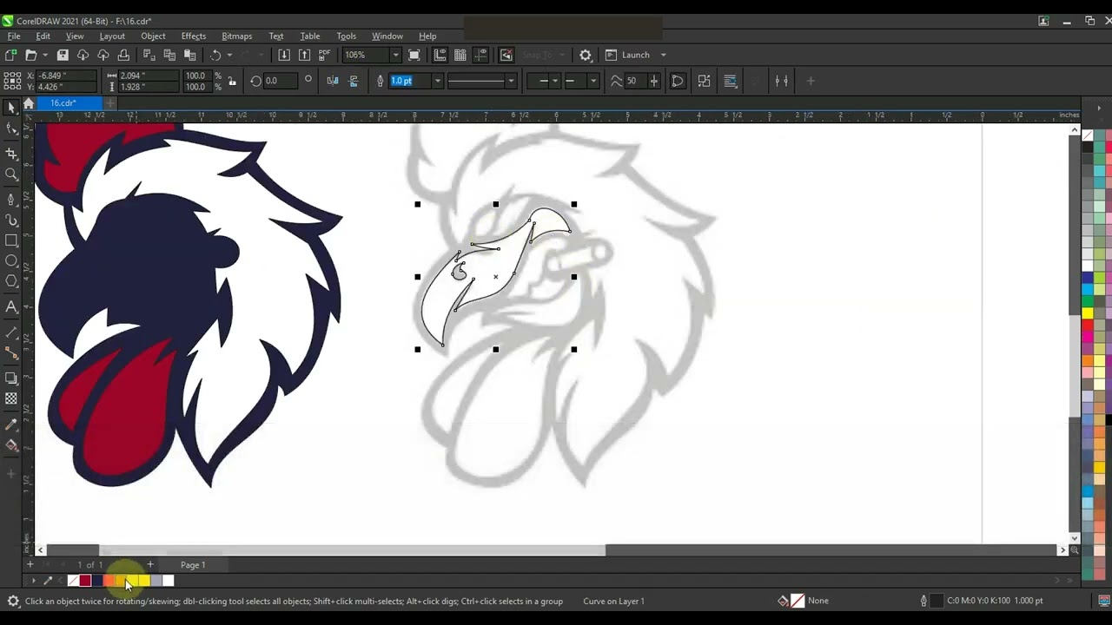Image resolution: width=1112 pixels, height=625 pixels.
Task: Toggle Show guidelines
Action: coord(481,55)
